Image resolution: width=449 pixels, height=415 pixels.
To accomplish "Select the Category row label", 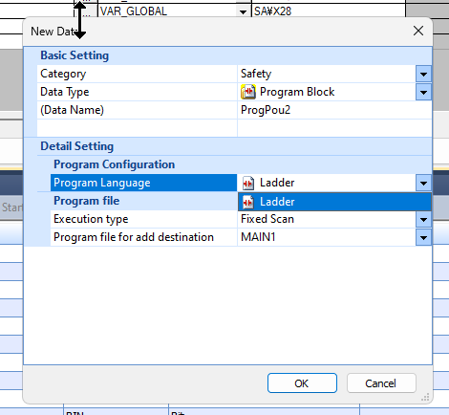I will point(137,74).
